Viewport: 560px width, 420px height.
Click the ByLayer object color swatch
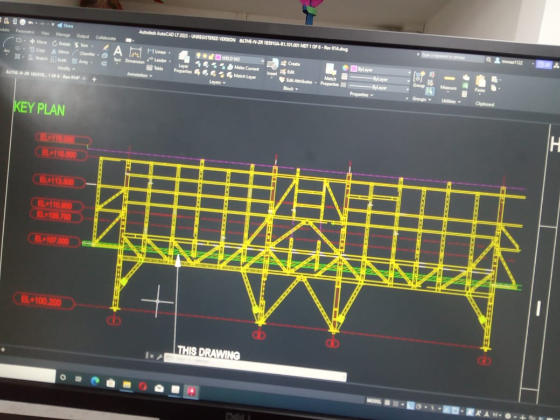click(x=354, y=69)
